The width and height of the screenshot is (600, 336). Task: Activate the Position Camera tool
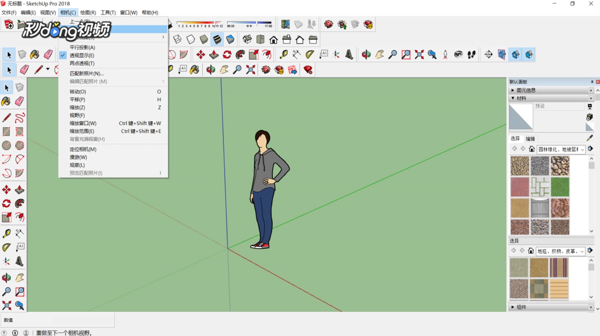pyautogui.click(x=445, y=55)
